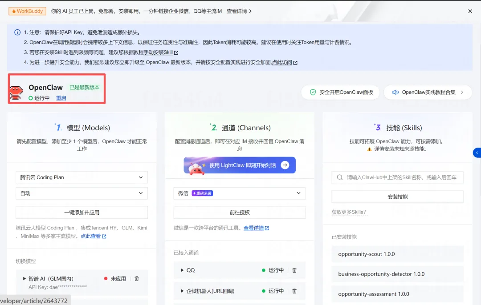The image size is (481, 305).
Task: Expand 智谱 AI (GLM国内) model entry
Action: click(x=24, y=279)
